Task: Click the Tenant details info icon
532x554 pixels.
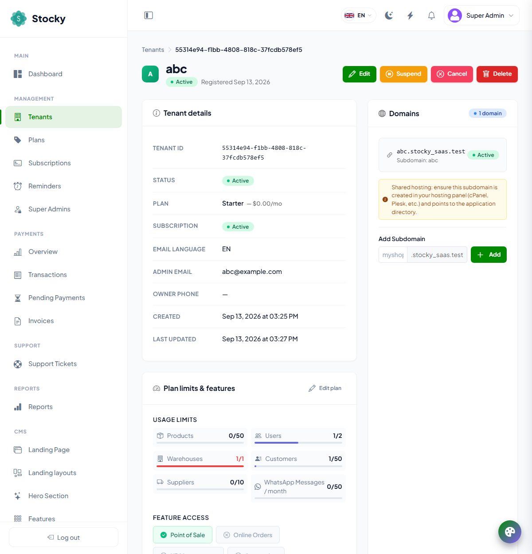Action: pyautogui.click(x=156, y=113)
